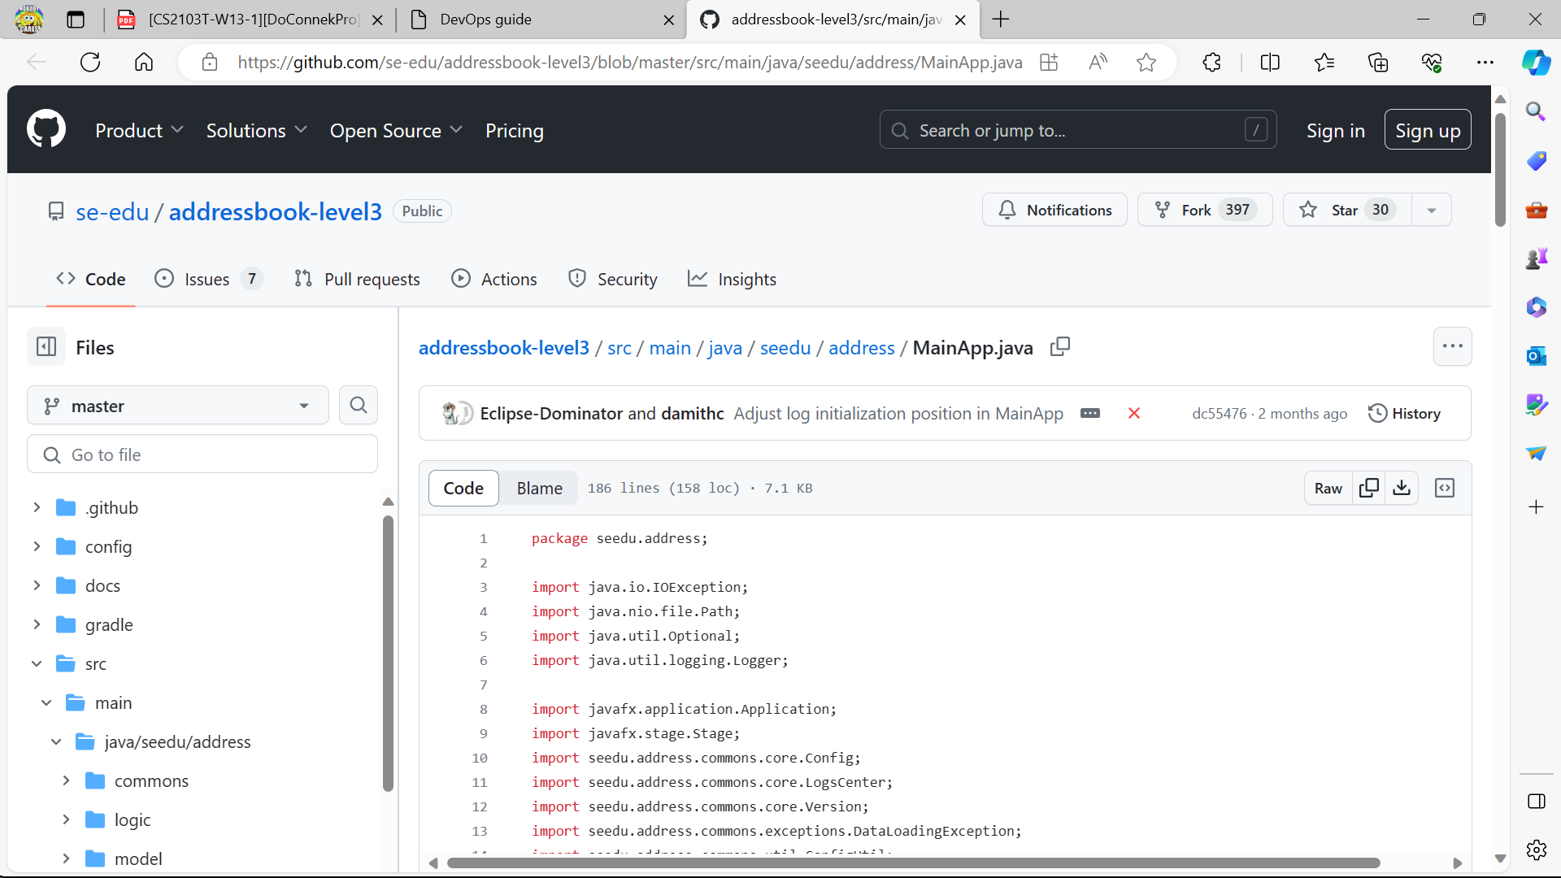
Task: Download raw file via download icon
Action: (x=1402, y=488)
